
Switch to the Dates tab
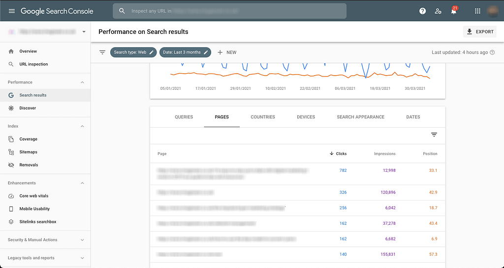click(x=413, y=117)
